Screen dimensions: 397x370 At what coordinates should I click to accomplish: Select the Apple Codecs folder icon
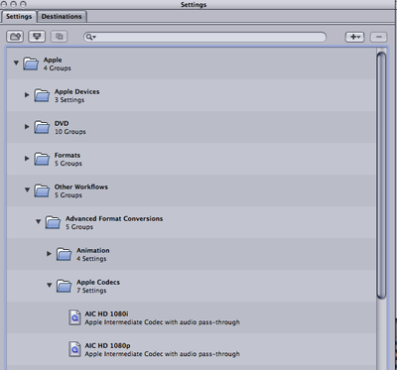coord(65,285)
